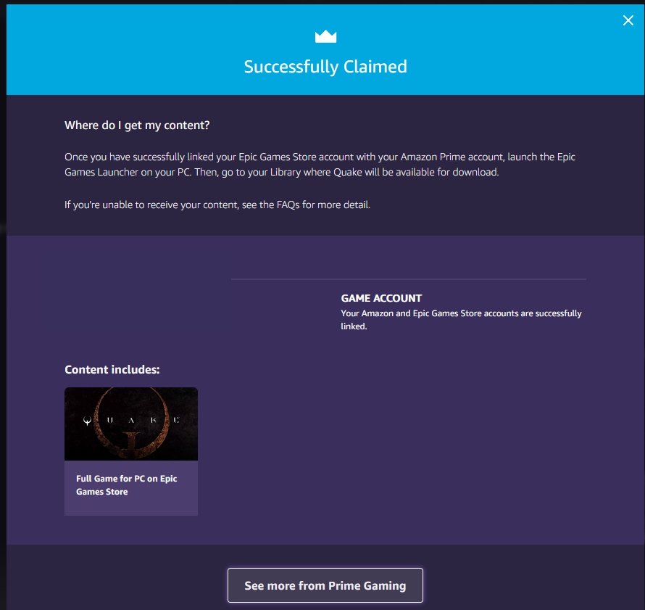Click the Prime Gaming crown icon
645x610 pixels.
(x=325, y=37)
